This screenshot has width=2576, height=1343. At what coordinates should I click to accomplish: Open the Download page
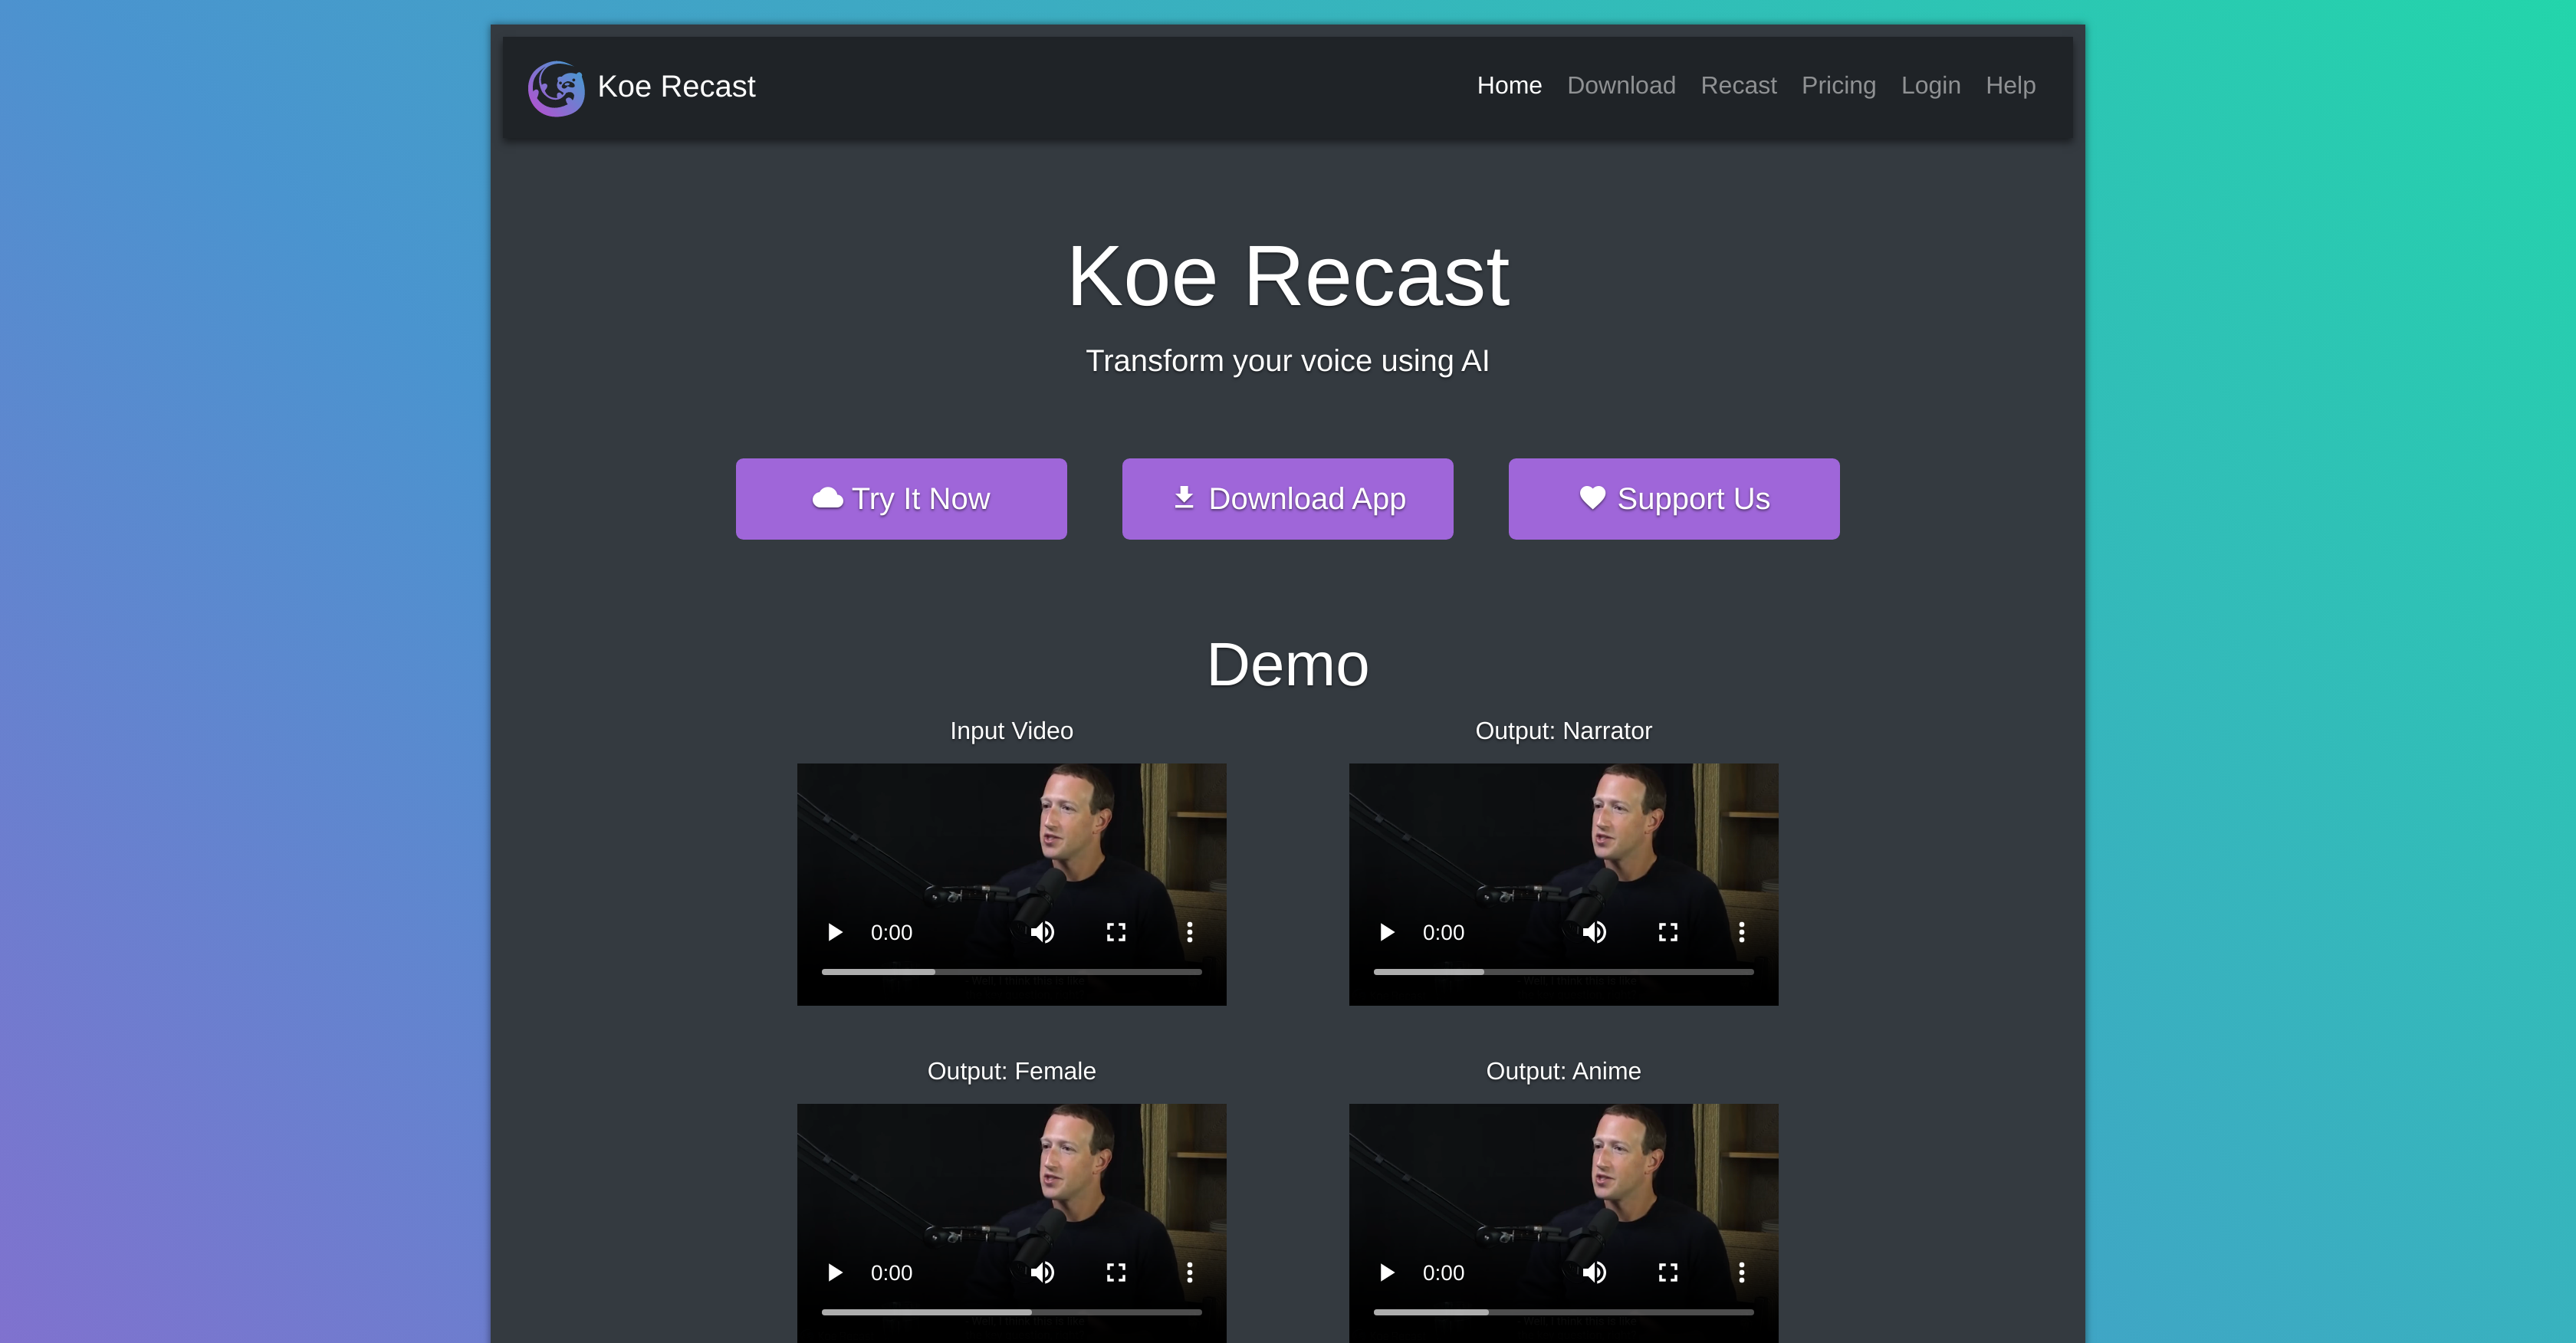point(1620,85)
